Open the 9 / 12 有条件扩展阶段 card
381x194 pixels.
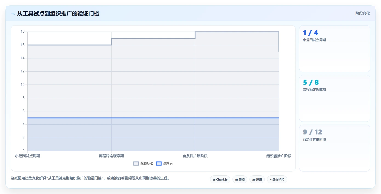(x=335, y=148)
